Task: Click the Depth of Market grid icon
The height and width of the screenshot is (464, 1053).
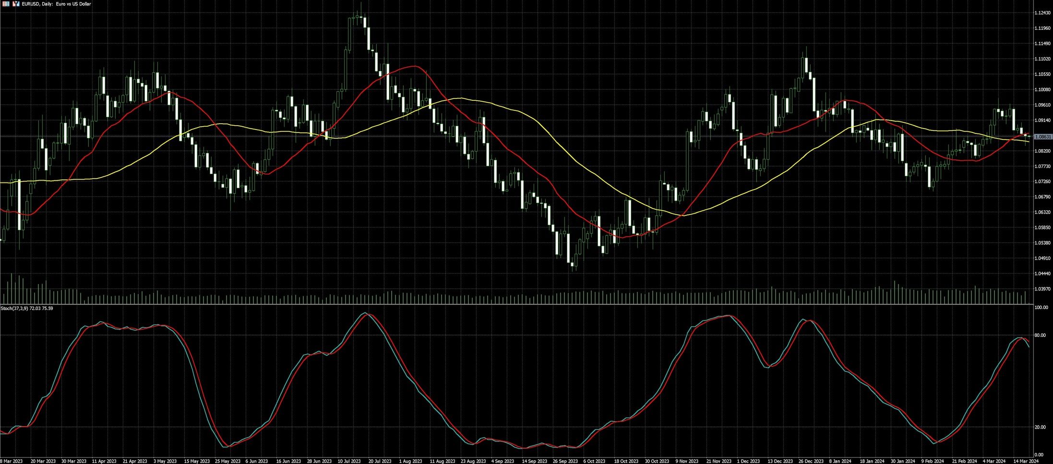Action: click(6, 4)
